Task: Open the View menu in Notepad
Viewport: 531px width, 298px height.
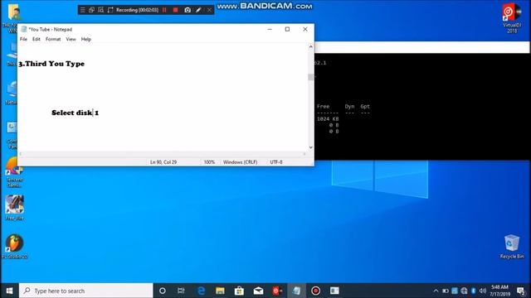Action: pos(71,39)
